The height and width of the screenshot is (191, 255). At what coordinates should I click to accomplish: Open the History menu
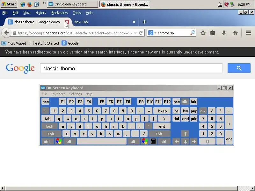[x=41, y=13]
